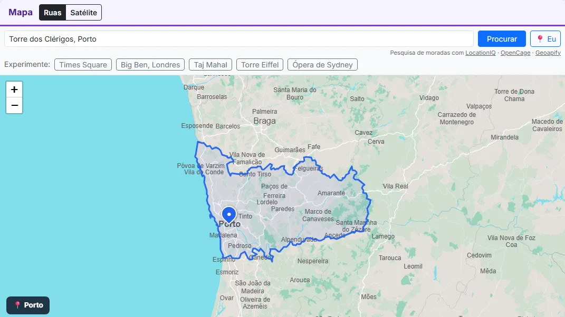Switch to Satélite map view
565x317 pixels.
[x=83, y=13]
